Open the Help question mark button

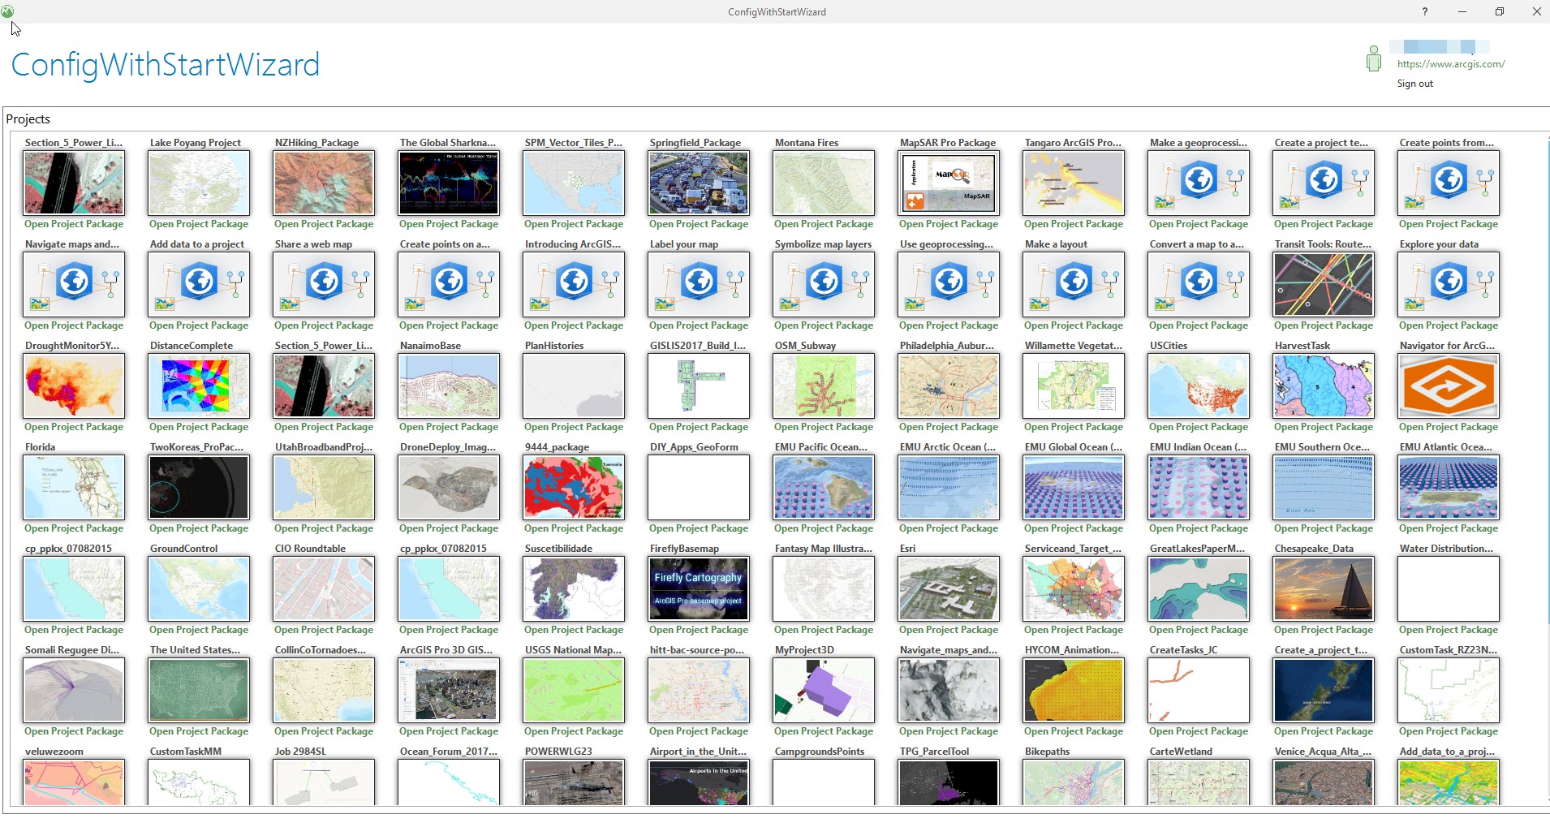tap(1424, 11)
